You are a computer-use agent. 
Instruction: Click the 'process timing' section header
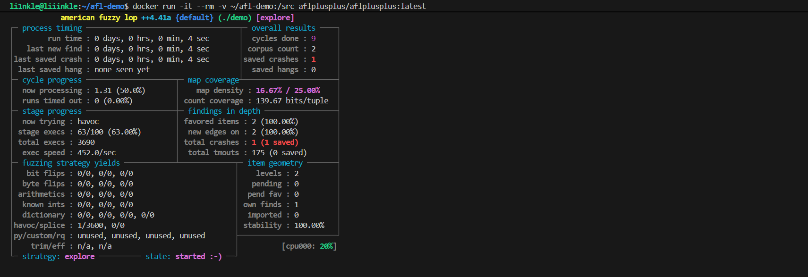(52, 28)
